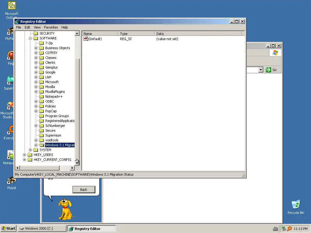Click the Registry Editor title bar icon

pos(17,22)
